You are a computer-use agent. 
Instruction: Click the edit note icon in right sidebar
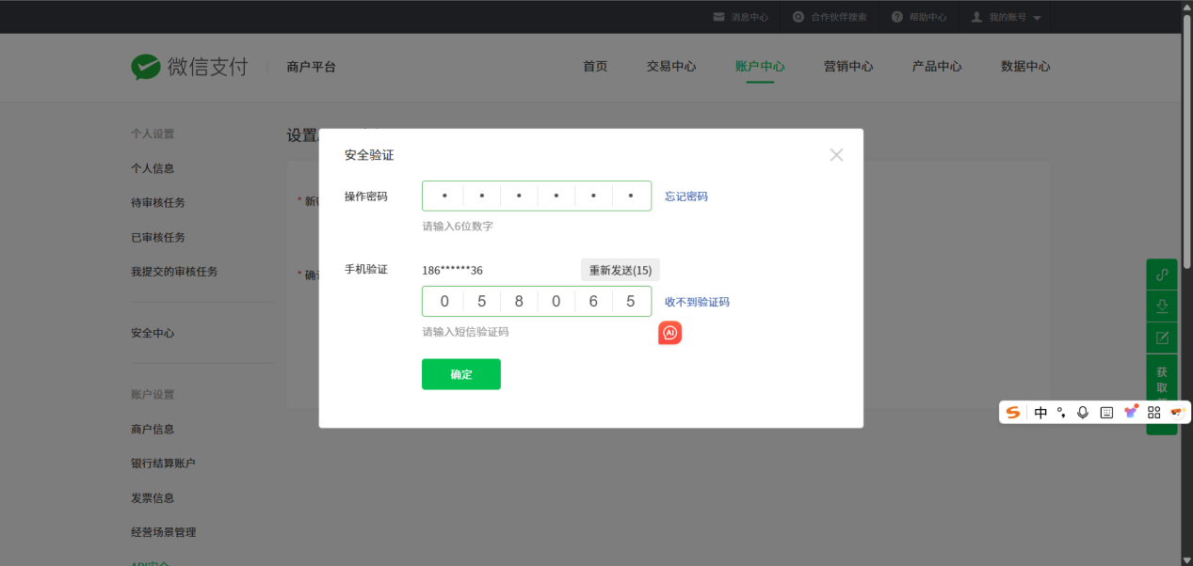point(1162,338)
